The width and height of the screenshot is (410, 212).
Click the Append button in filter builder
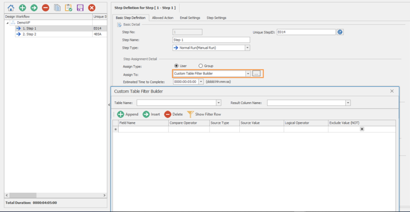coord(128,114)
